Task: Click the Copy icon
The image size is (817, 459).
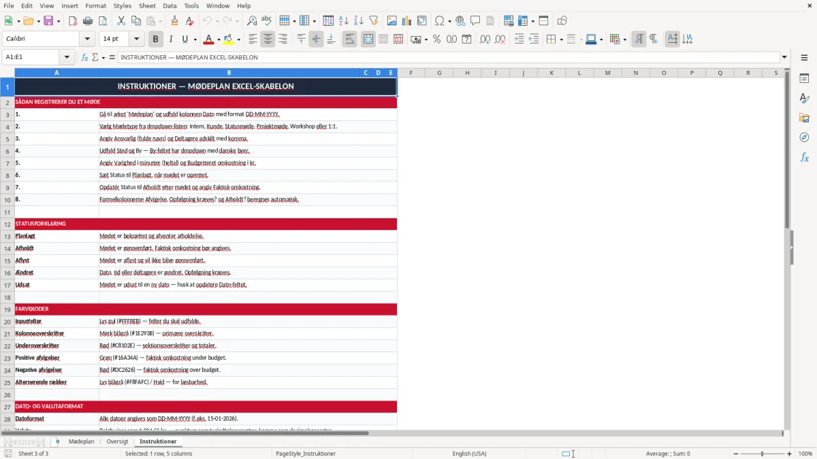Action: 136,21
